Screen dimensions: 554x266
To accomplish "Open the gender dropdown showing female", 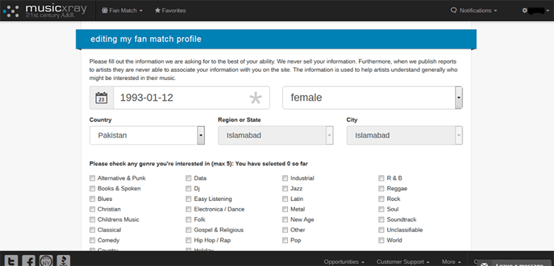I will point(373,97).
